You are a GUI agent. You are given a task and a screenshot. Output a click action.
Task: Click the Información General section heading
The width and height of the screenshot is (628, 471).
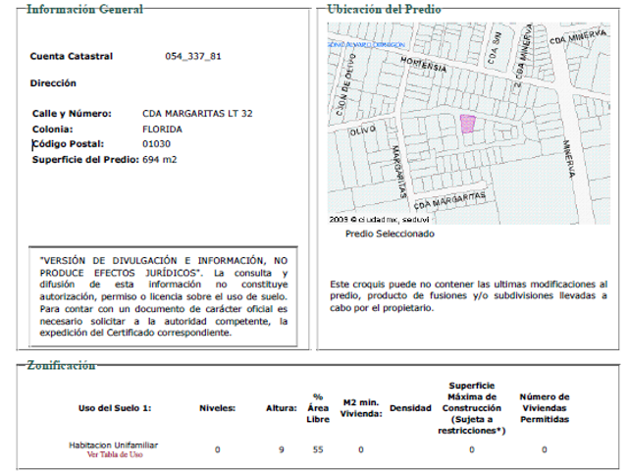coord(85,9)
